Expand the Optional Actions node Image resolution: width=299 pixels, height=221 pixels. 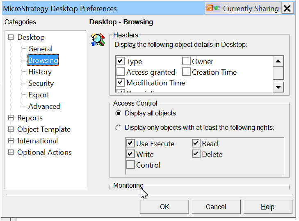(11, 152)
